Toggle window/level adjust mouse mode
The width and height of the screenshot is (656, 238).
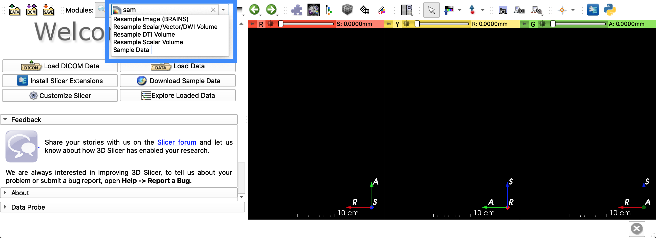(x=448, y=10)
